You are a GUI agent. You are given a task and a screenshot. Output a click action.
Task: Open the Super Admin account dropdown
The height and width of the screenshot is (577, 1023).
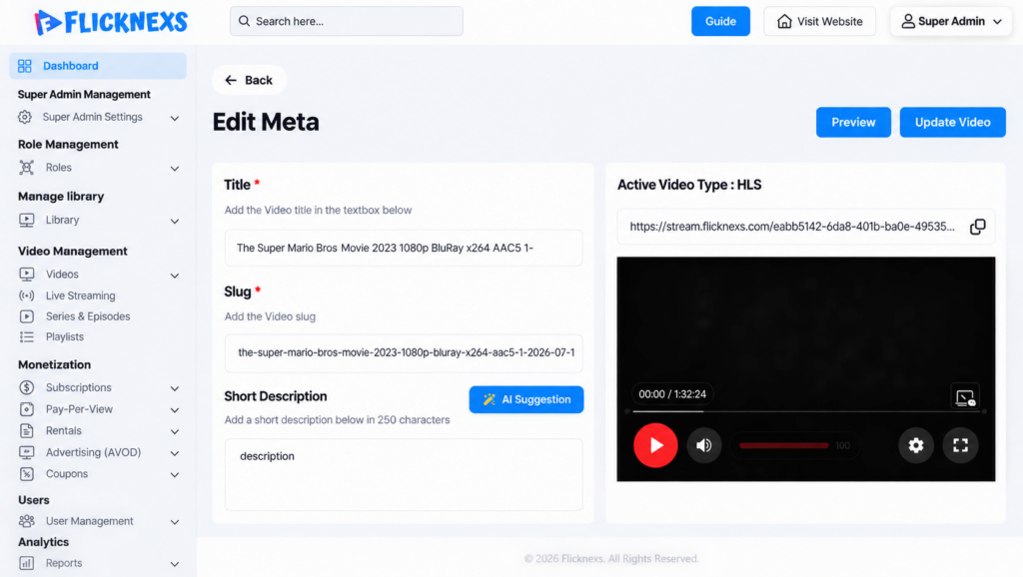coord(951,22)
